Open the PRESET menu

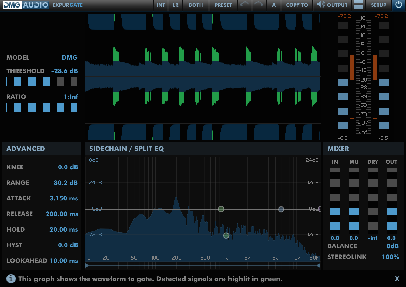click(223, 5)
